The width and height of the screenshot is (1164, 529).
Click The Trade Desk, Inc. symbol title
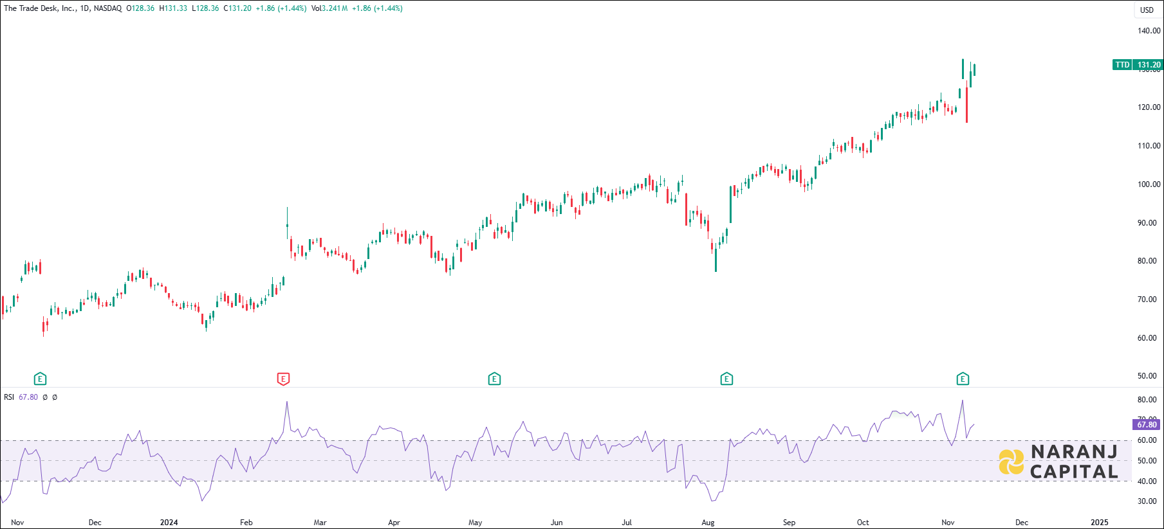click(x=40, y=8)
